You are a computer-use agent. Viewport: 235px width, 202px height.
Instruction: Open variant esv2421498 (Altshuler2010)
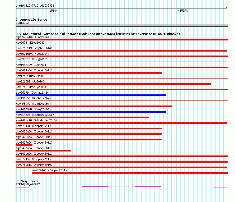[x=36, y=120]
